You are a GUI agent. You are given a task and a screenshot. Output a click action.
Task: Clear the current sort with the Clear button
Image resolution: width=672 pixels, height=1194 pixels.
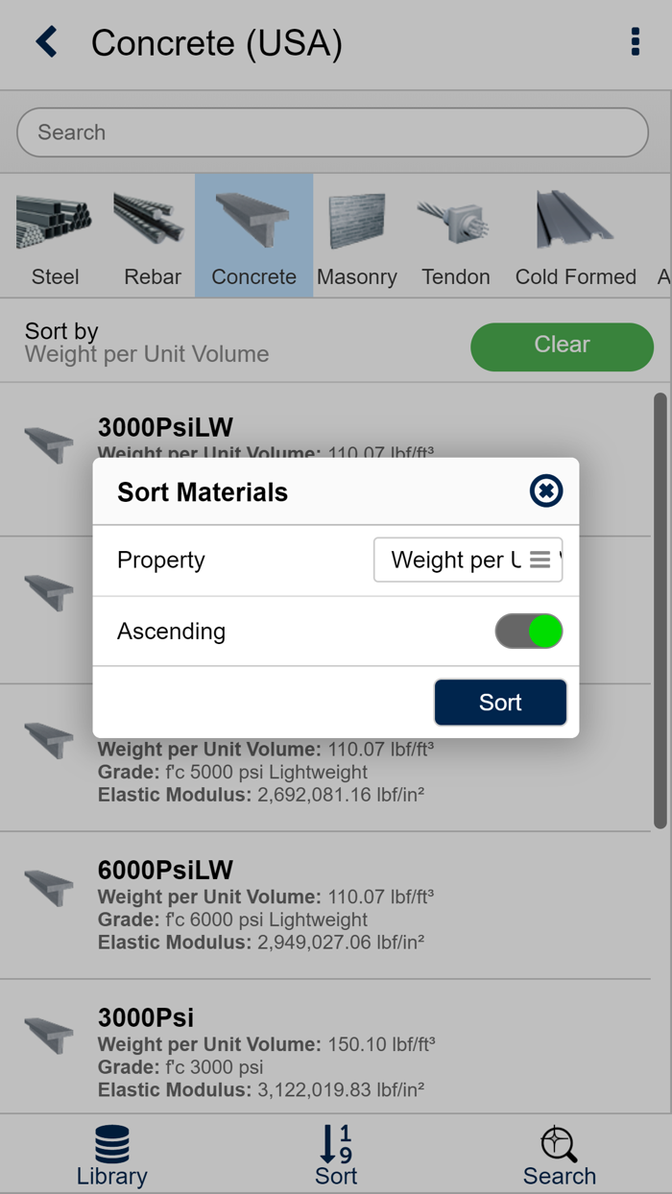562,345
